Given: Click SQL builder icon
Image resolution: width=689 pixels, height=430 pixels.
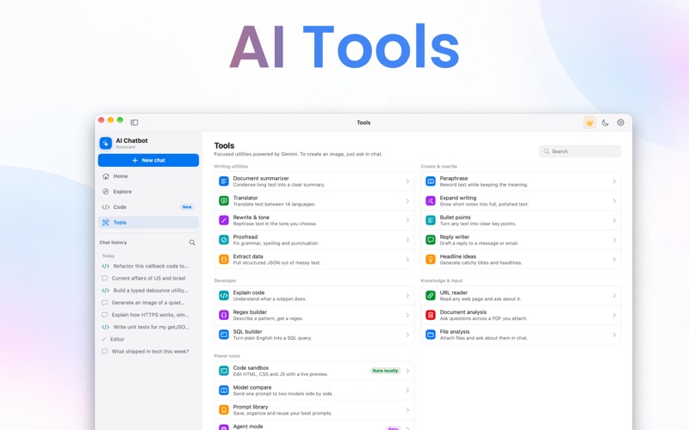Looking at the screenshot, I should (x=224, y=335).
